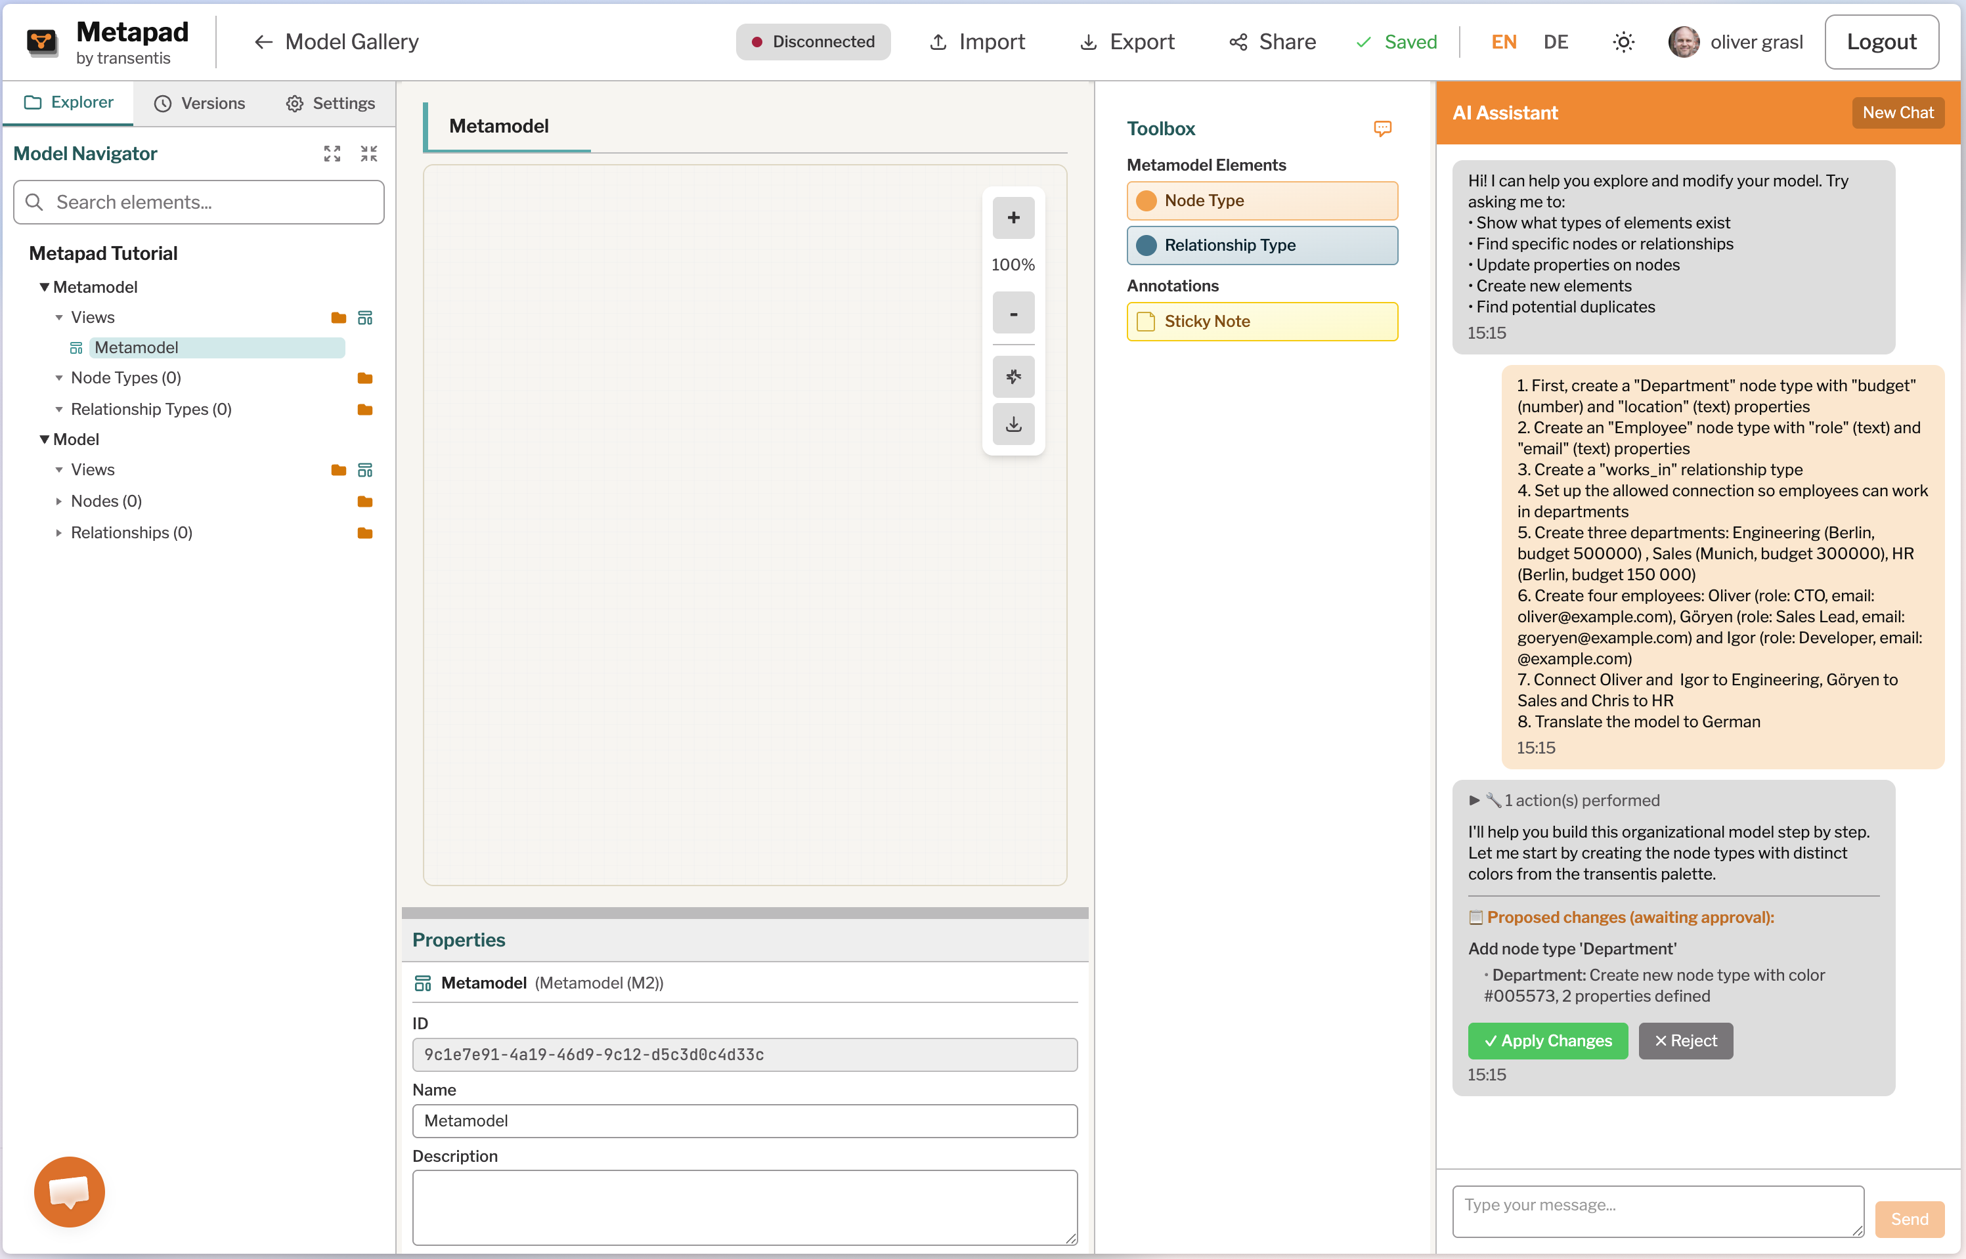Click the folder icon beside Node Types

coord(366,377)
